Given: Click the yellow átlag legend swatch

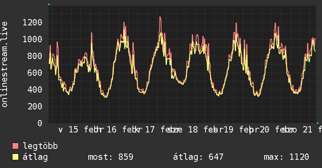Looking at the screenshot, I should pos(15,157).
